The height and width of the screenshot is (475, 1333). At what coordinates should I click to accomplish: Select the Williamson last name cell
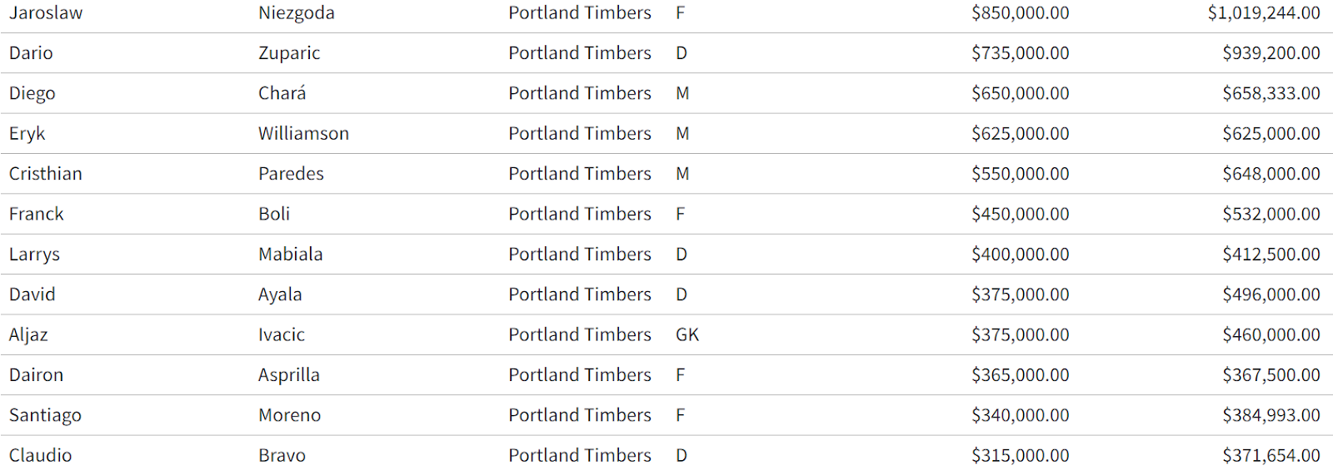(x=303, y=134)
